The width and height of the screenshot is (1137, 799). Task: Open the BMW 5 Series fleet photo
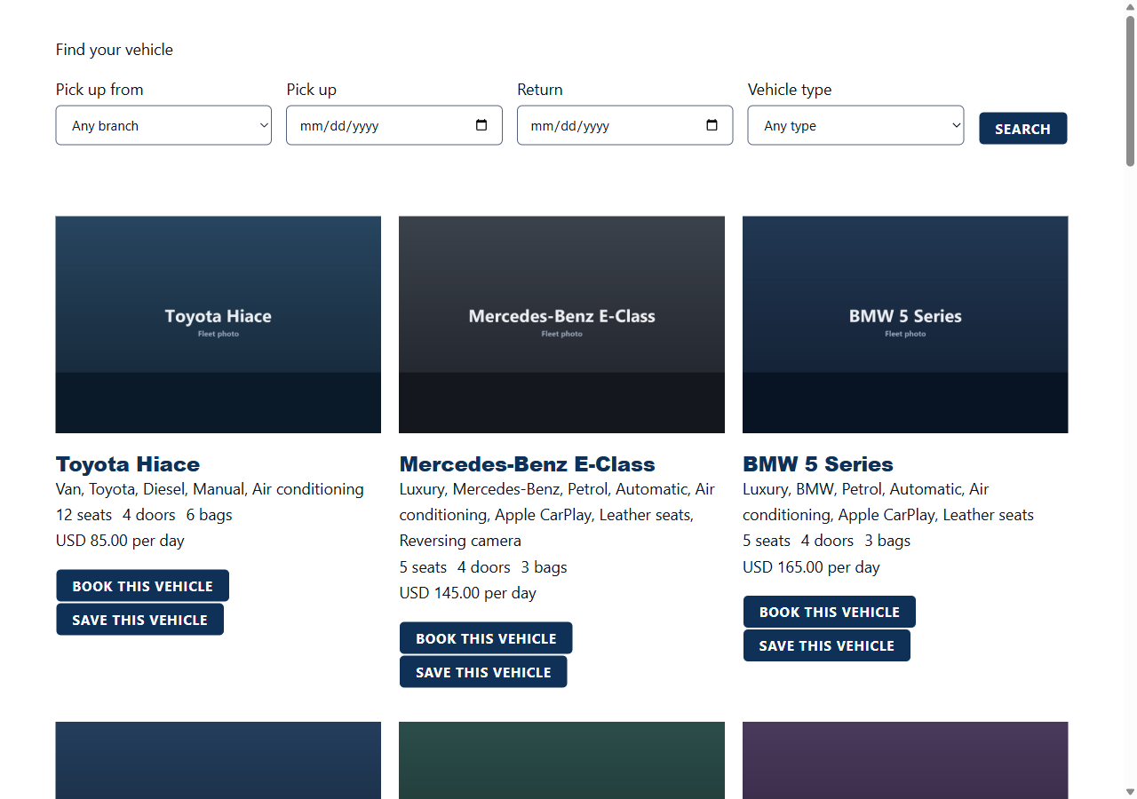(x=905, y=325)
